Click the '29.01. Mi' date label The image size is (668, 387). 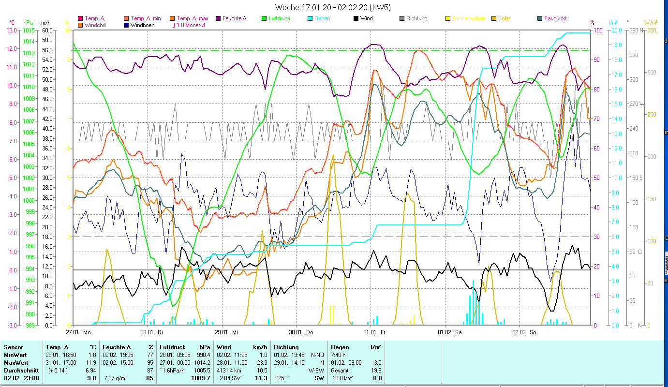[x=226, y=332]
